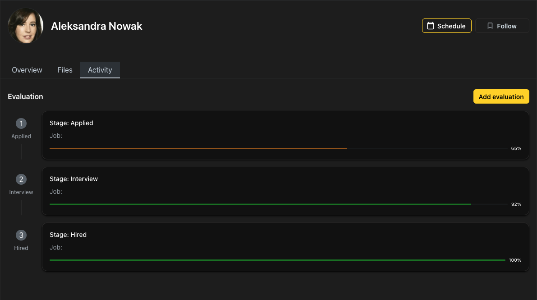Image resolution: width=537 pixels, height=300 pixels.
Task: Switch to the Overview tab
Action: 27,70
